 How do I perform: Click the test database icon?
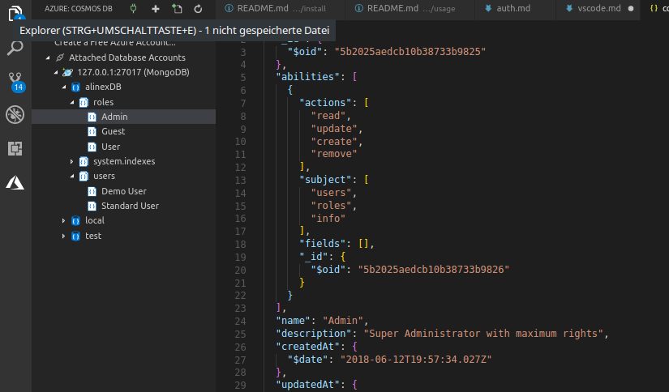pos(75,236)
